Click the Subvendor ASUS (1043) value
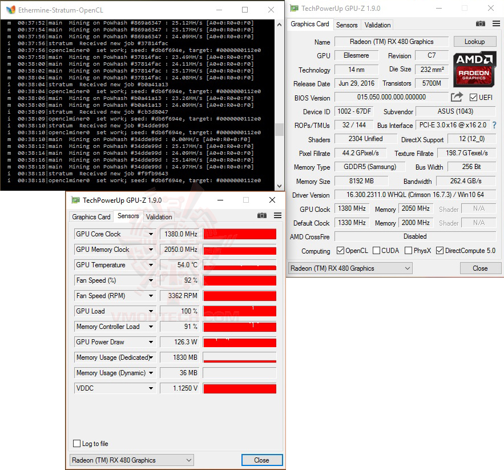Viewport: 504px width, 470px height. (x=455, y=111)
